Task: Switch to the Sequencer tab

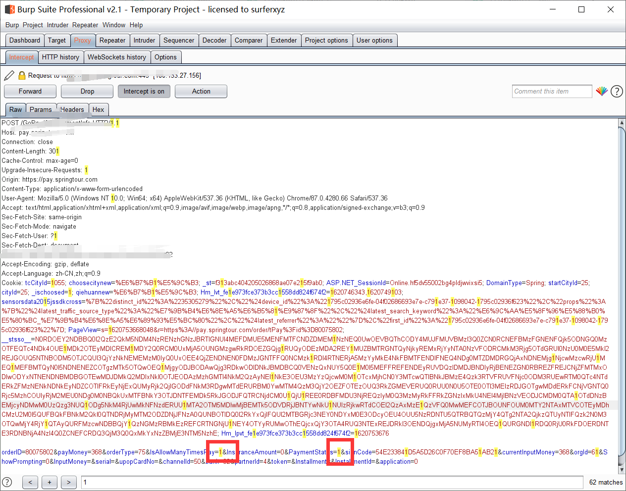Action: [179, 40]
